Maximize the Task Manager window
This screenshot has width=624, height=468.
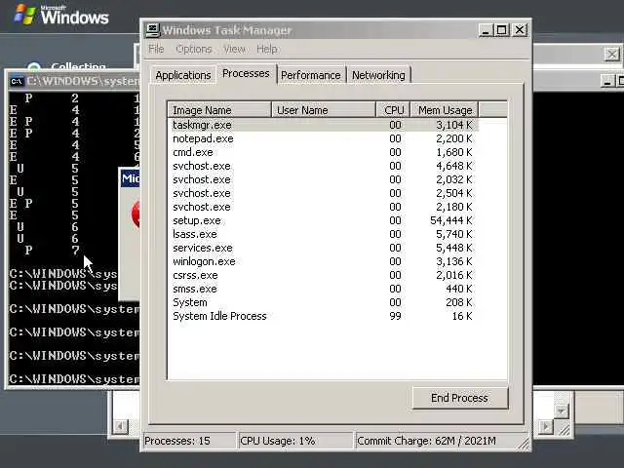click(501, 30)
